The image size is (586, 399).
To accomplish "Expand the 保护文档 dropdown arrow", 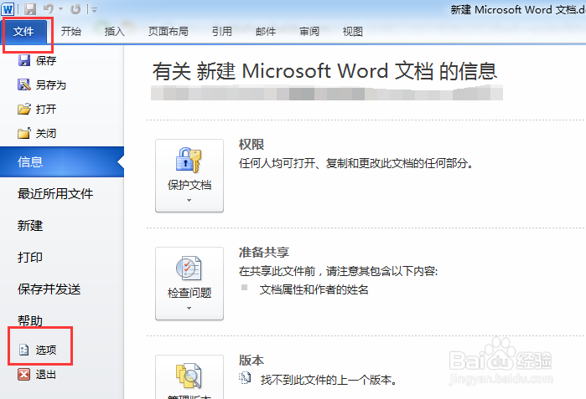I will click(x=189, y=201).
